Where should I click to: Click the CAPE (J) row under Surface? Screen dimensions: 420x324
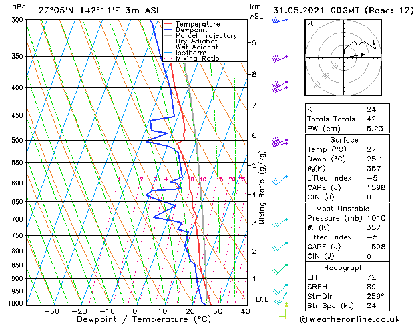click(x=347, y=187)
